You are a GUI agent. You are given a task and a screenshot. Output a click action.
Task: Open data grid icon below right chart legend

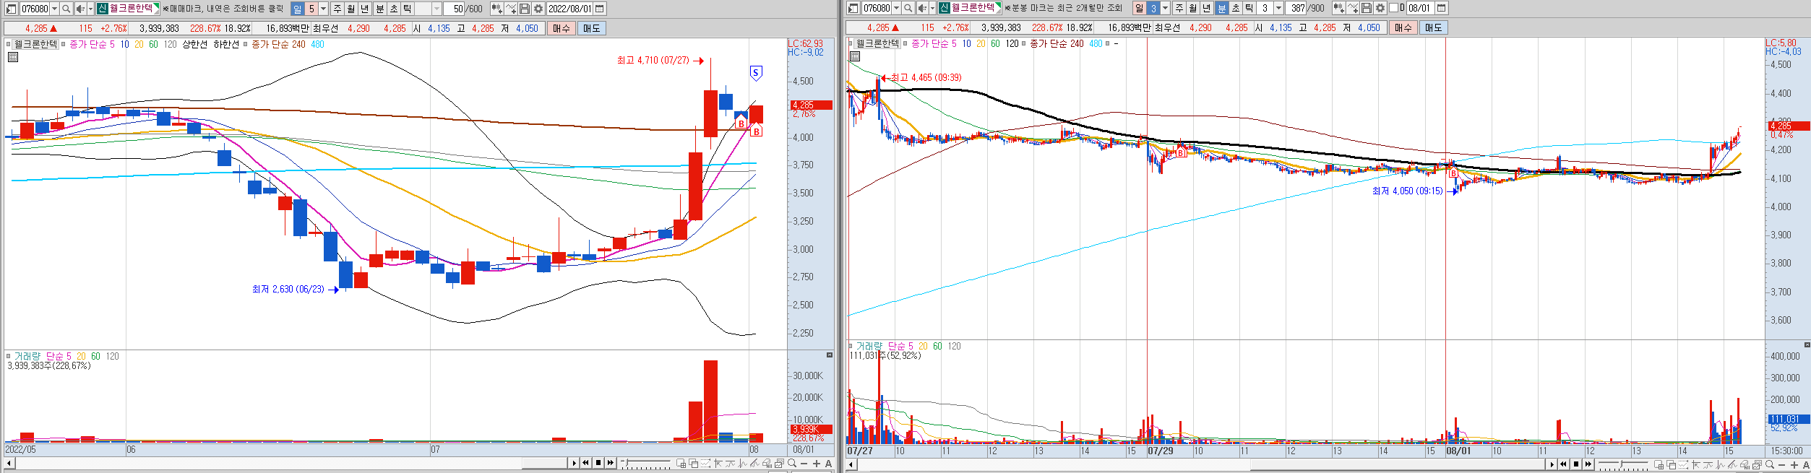854,56
